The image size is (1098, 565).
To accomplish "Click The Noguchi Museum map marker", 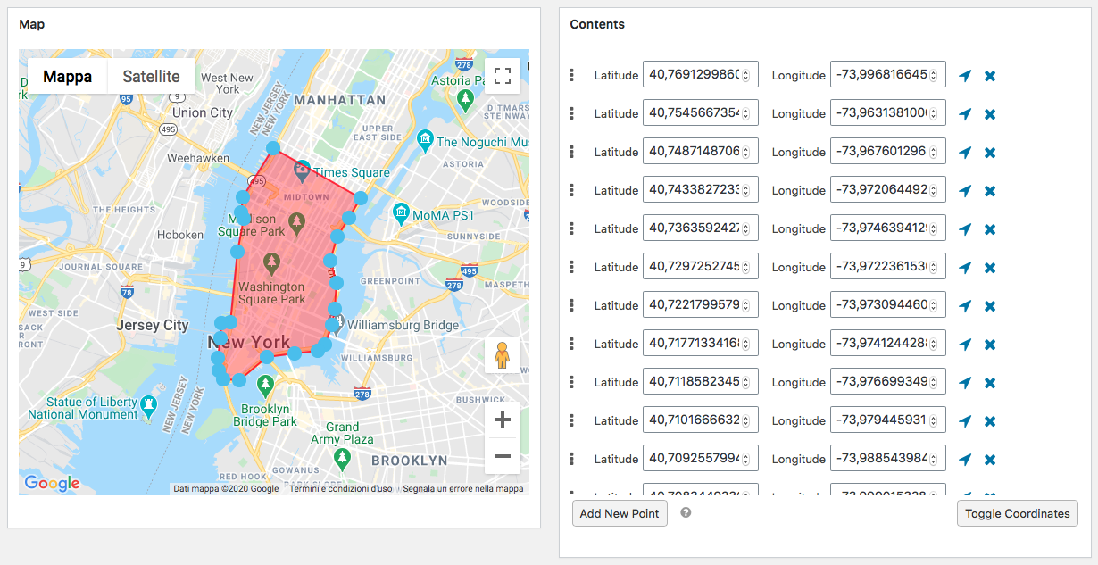I will 425,140.
